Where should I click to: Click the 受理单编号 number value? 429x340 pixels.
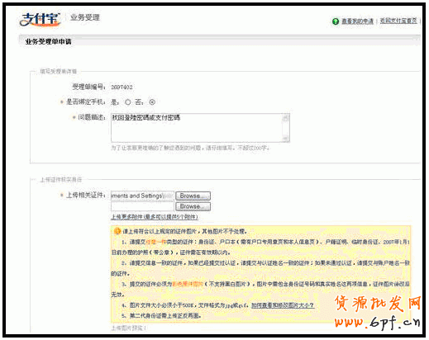pyautogui.click(x=122, y=87)
